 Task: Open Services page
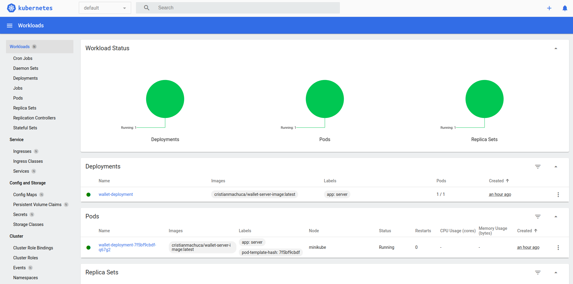(x=21, y=171)
